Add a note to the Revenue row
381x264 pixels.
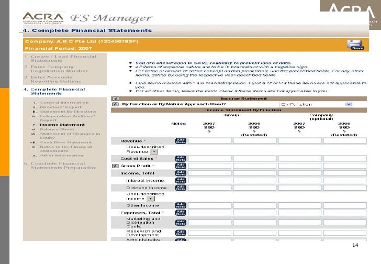181,141
